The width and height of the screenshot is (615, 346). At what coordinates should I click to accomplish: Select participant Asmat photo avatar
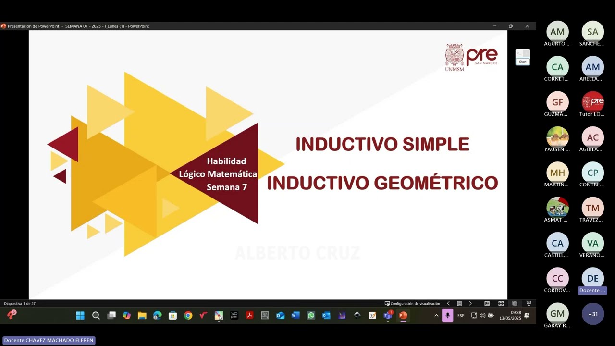coord(557,208)
